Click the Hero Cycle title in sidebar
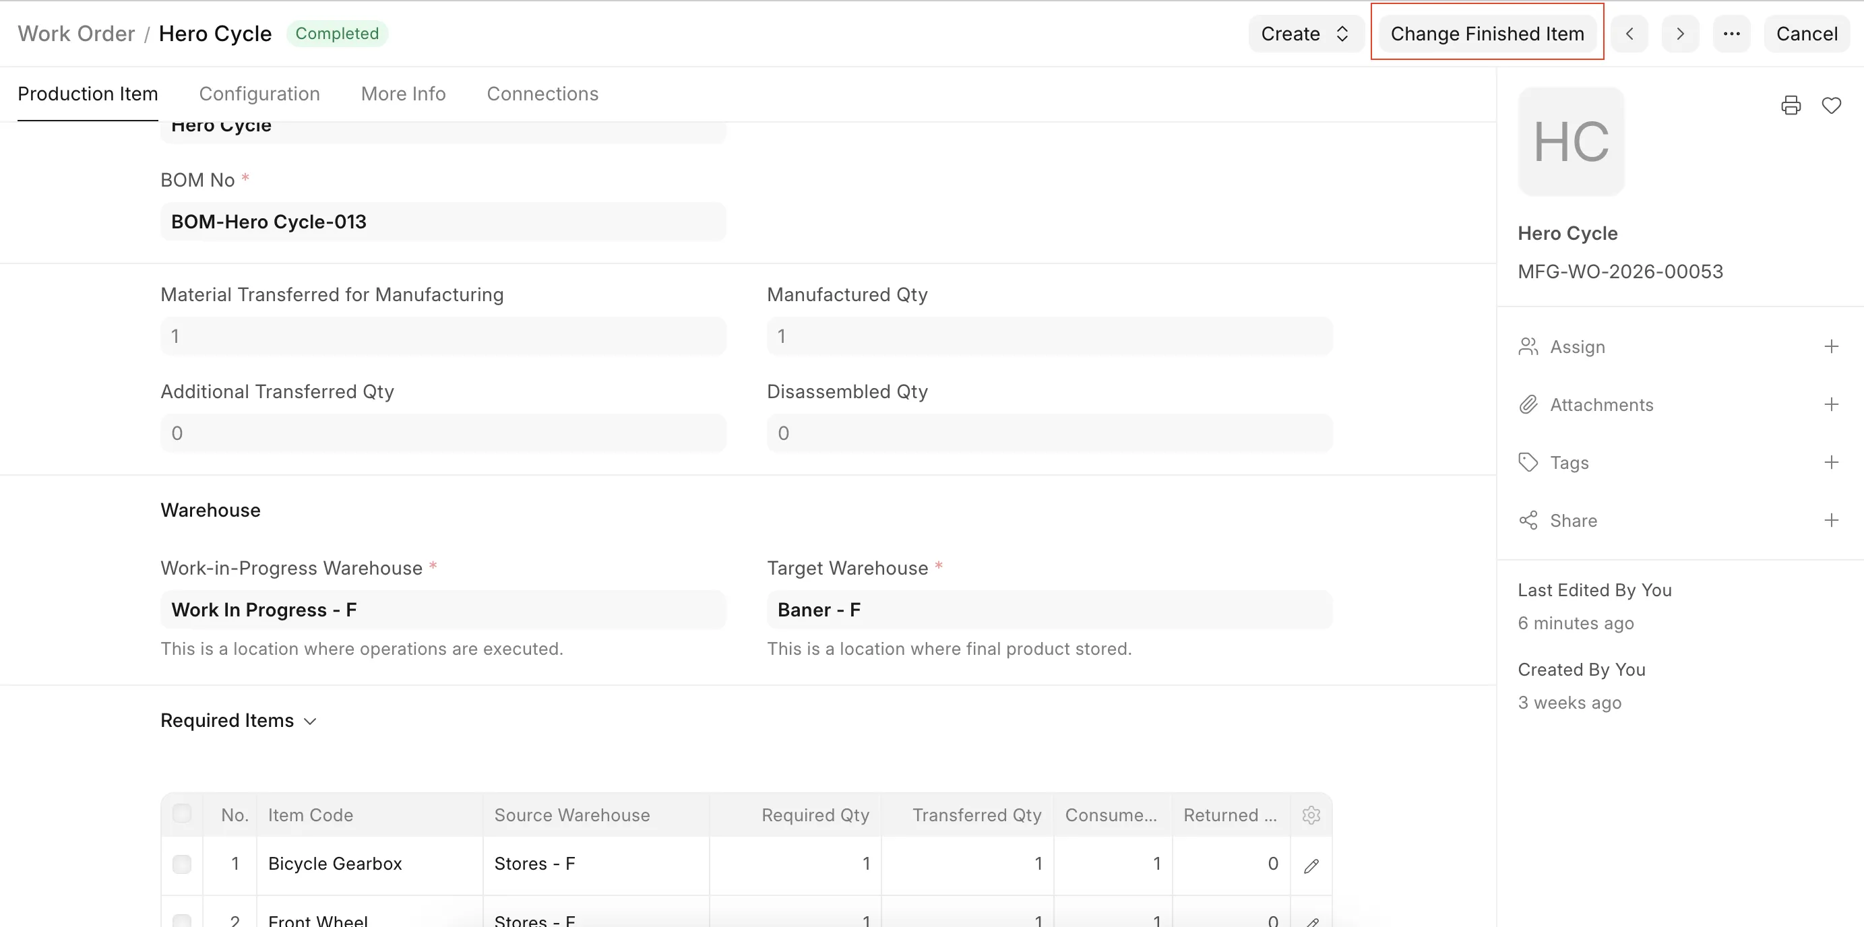1864x927 pixels. (1567, 234)
